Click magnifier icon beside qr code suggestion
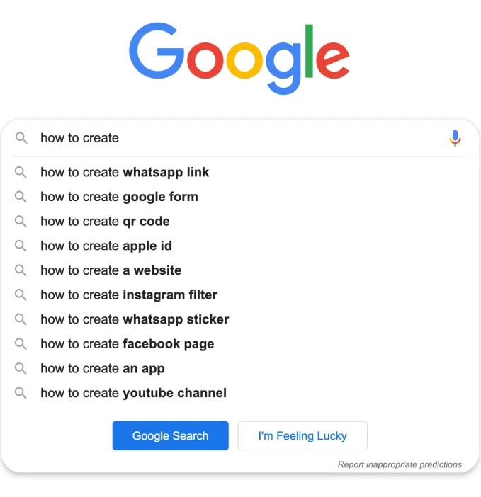 (x=21, y=221)
